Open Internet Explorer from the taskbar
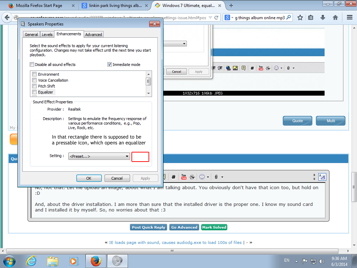 click(x=31, y=261)
